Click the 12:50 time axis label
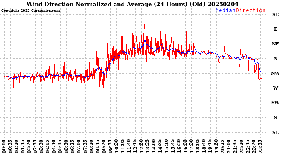The width and height of the screenshot is (286, 155). (141, 147)
